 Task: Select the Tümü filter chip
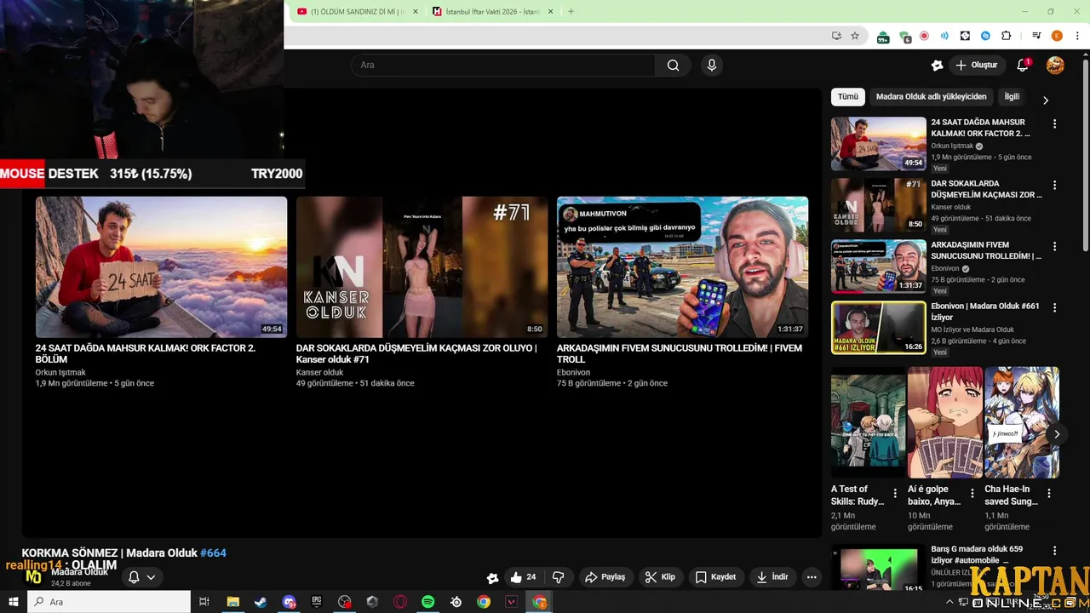click(x=847, y=97)
